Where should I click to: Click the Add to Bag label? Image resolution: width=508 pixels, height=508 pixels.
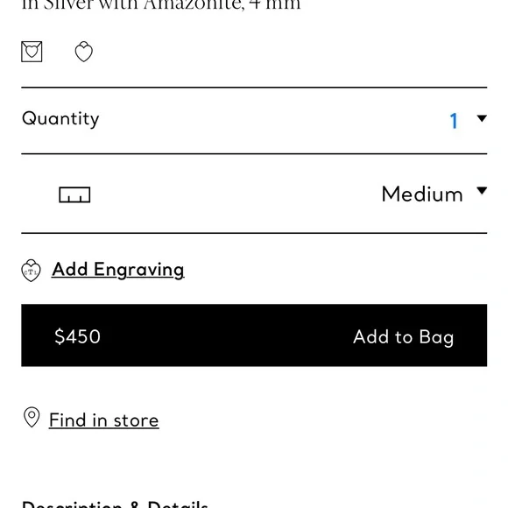coord(404,337)
